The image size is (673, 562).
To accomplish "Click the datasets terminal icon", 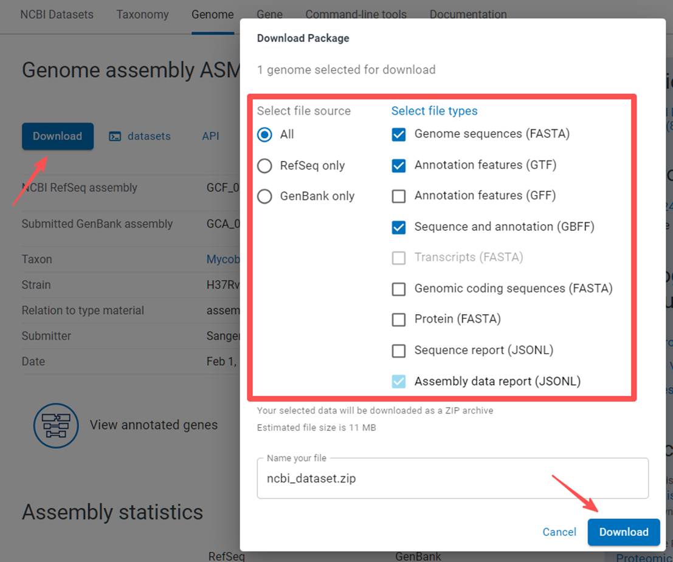I will (x=115, y=137).
